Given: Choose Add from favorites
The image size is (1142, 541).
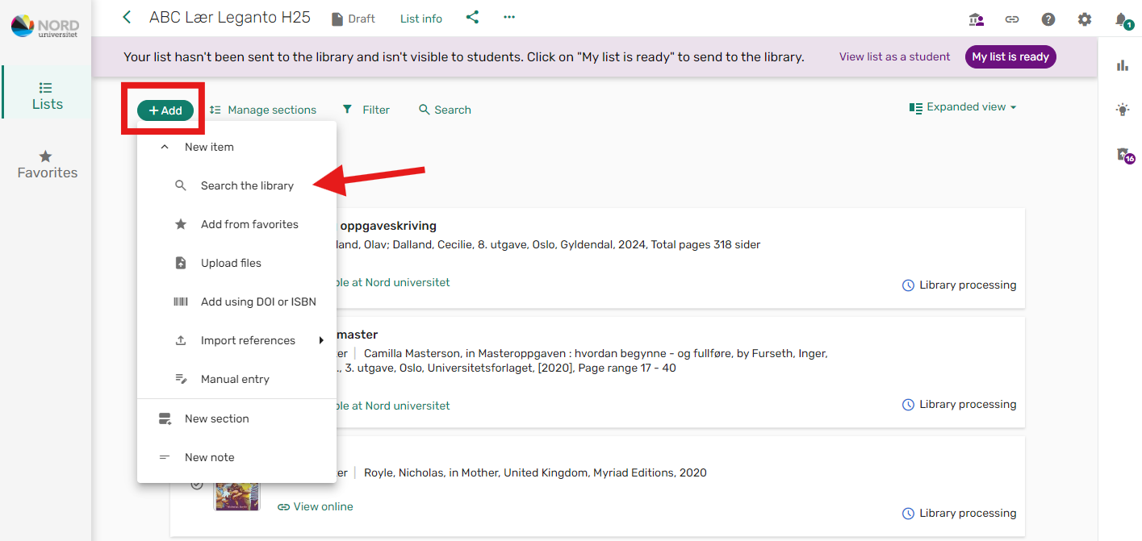Looking at the screenshot, I should (x=236, y=224).
